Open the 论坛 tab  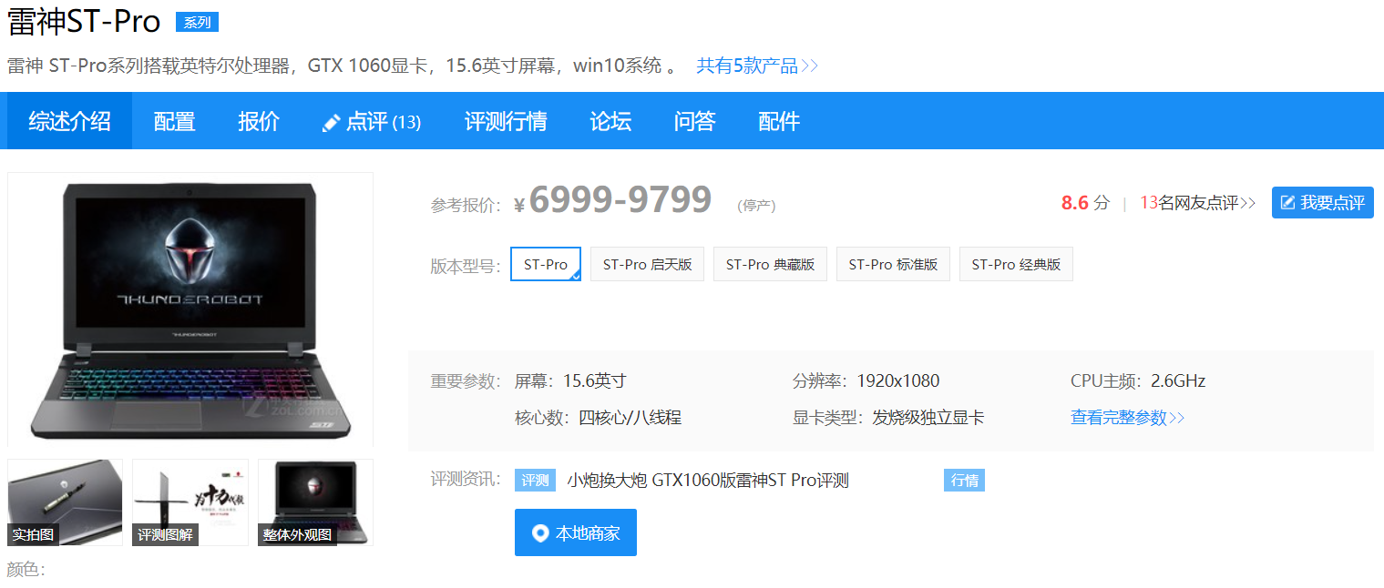[610, 121]
